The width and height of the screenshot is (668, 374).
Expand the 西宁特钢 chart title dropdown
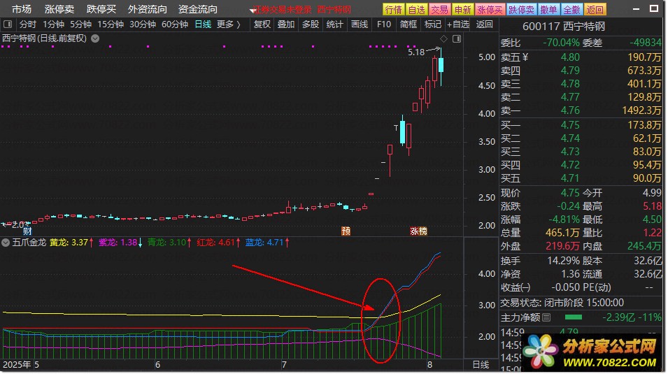pos(95,38)
